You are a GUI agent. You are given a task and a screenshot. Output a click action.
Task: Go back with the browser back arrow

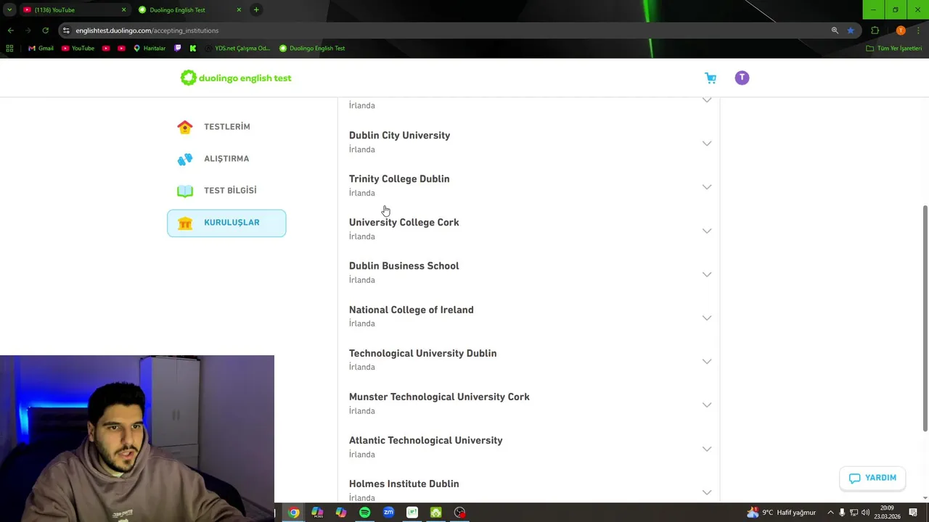click(x=10, y=30)
